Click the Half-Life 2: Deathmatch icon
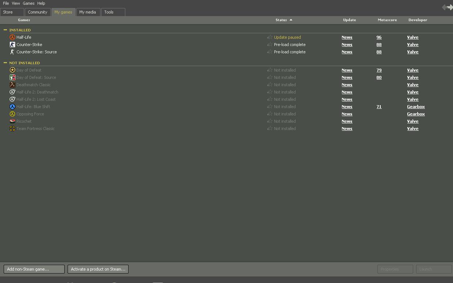 coord(12,92)
